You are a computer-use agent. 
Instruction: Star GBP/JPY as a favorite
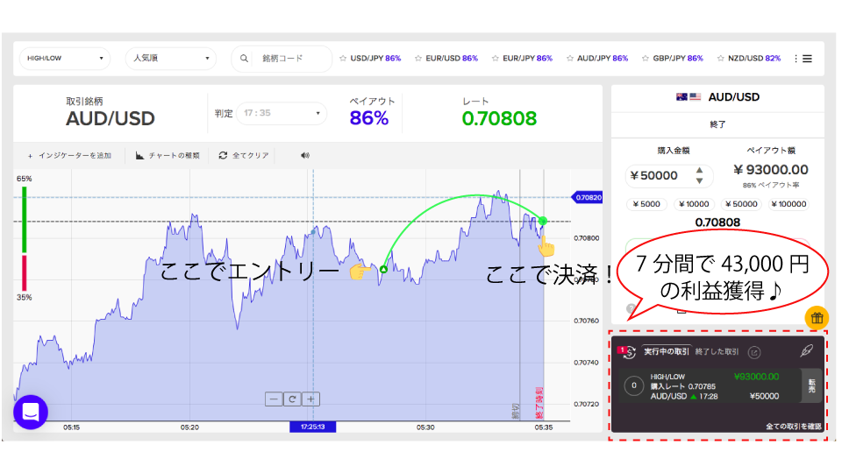click(645, 59)
